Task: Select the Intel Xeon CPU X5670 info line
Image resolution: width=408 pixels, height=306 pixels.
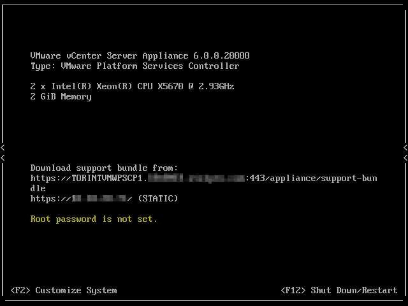Action: (x=132, y=87)
